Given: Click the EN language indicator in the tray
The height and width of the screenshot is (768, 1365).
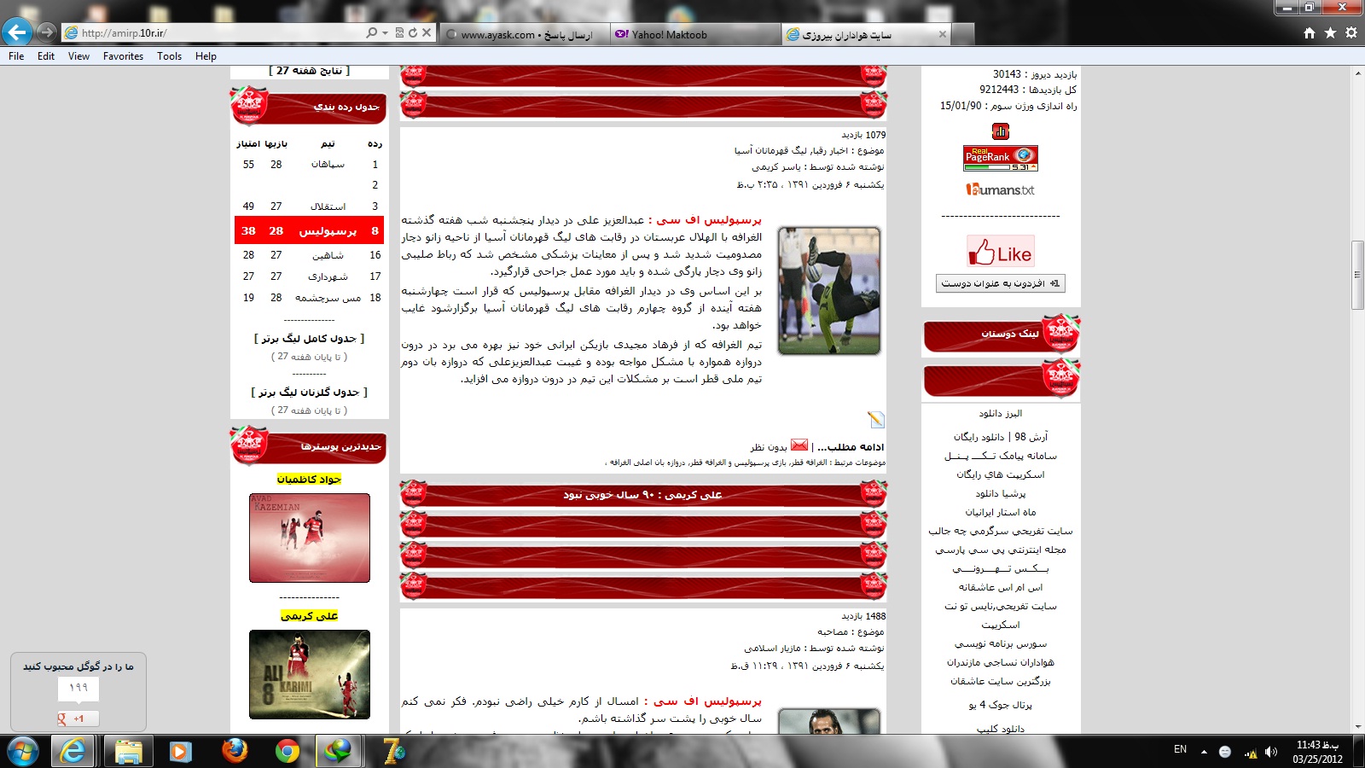Looking at the screenshot, I should (x=1180, y=750).
